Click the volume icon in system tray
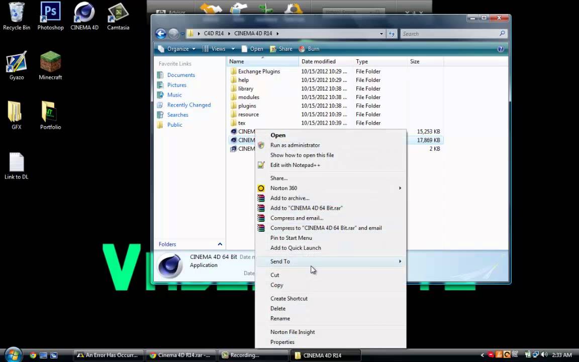 coord(543,355)
